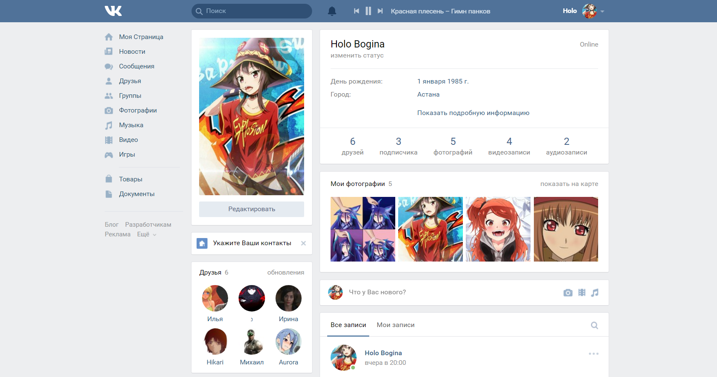Click the Астана city link
717x377 pixels.
[428, 94]
